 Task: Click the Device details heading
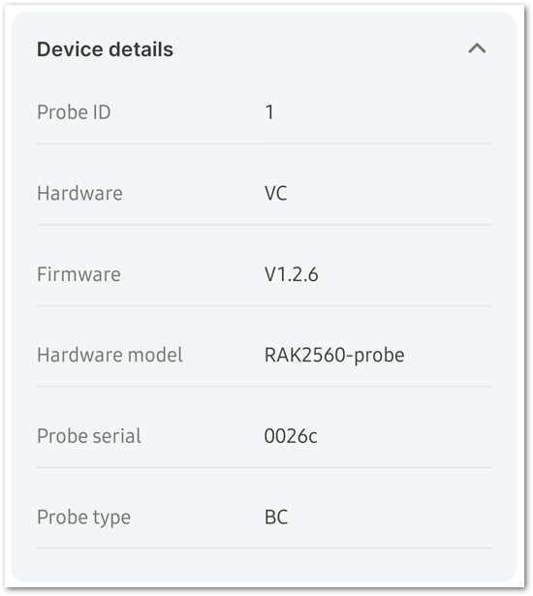(105, 49)
